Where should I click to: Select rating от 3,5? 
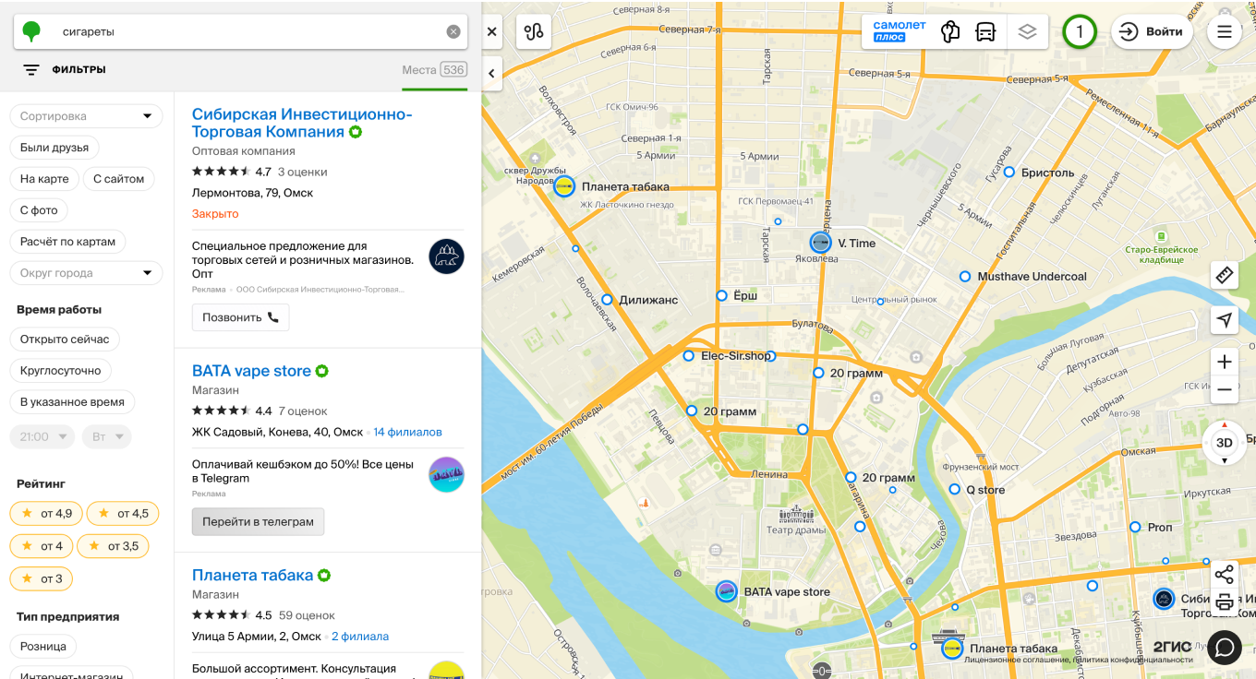click(113, 546)
